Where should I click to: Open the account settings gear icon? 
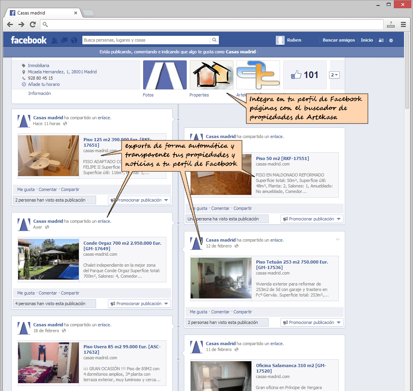[x=391, y=40]
